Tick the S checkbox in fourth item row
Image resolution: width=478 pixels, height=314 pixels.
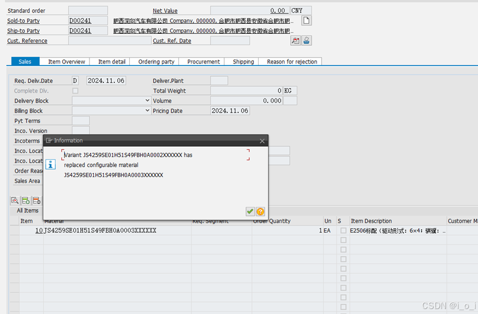tap(343, 259)
